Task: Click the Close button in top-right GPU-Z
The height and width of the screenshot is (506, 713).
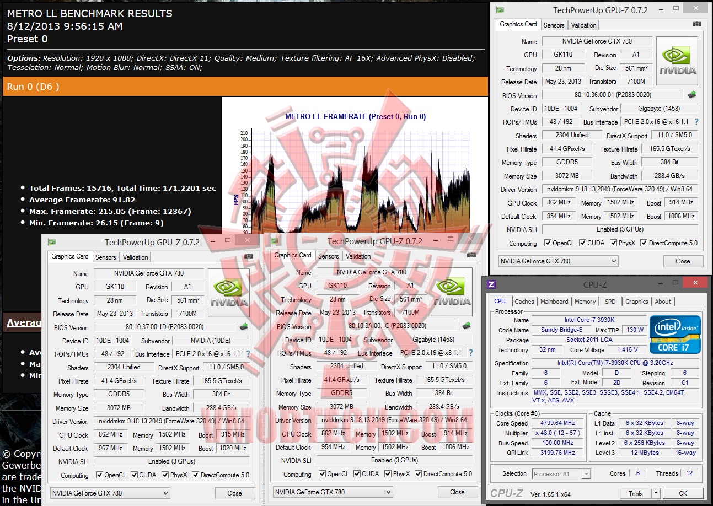Action: pyautogui.click(x=683, y=261)
